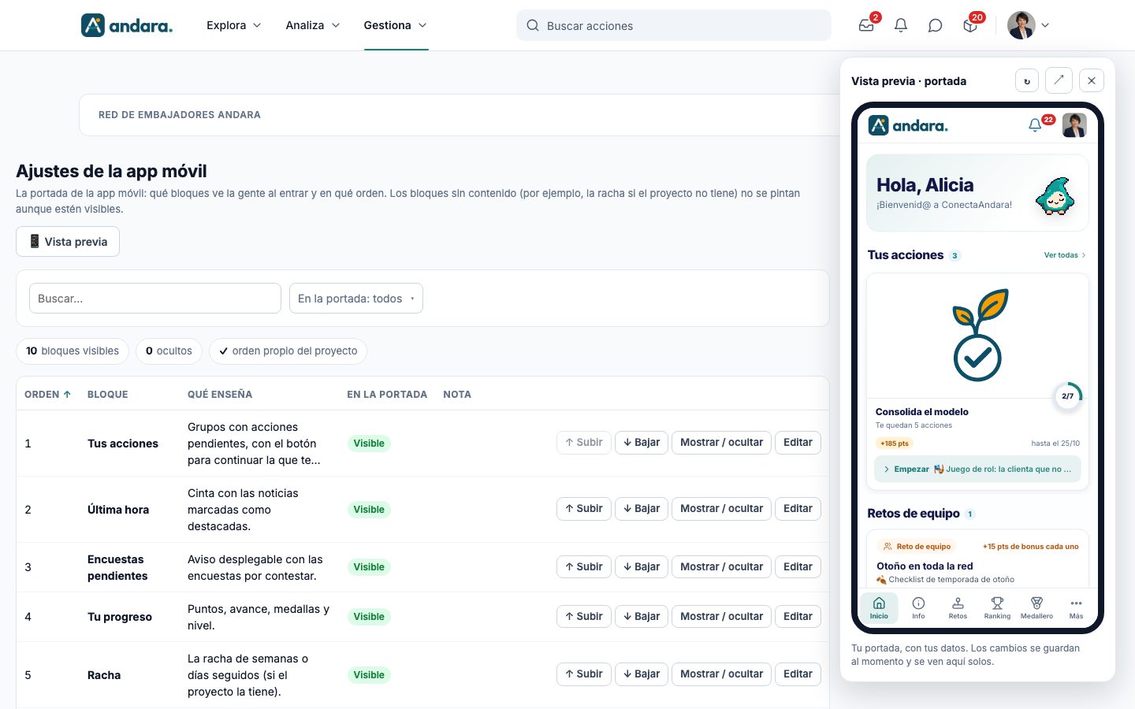Edit the Tu progreso block
Screen dimensions: 1135x709
pyautogui.click(x=798, y=617)
